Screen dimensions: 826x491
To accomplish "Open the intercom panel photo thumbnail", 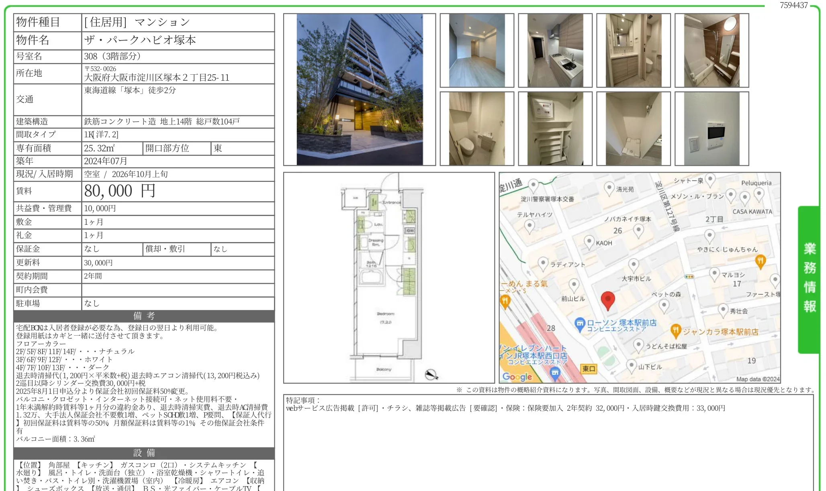I will 712,129.
